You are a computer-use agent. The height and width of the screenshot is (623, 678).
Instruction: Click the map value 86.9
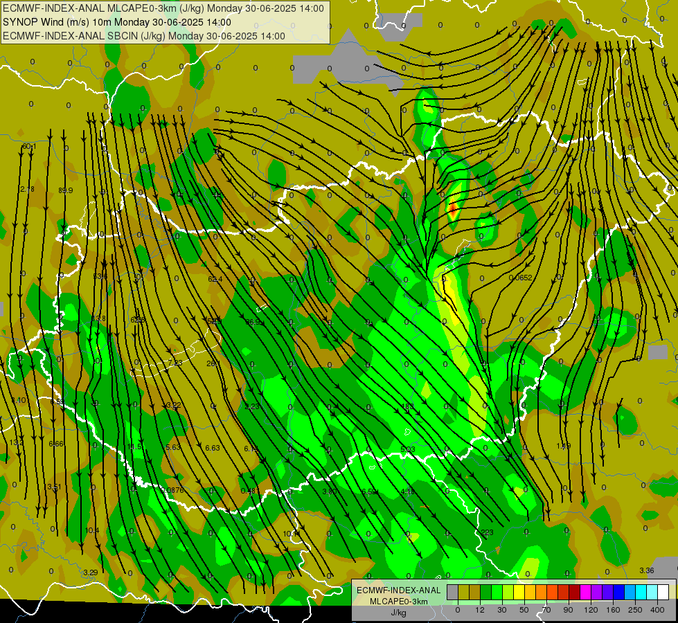[253, 322]
